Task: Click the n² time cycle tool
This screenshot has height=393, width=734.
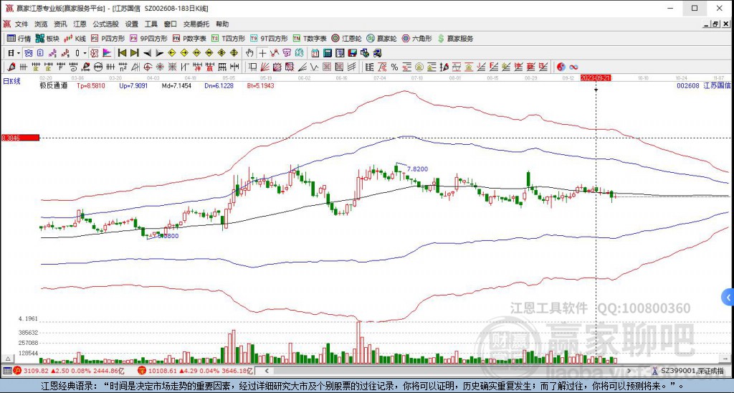Action: pos(123,67)
